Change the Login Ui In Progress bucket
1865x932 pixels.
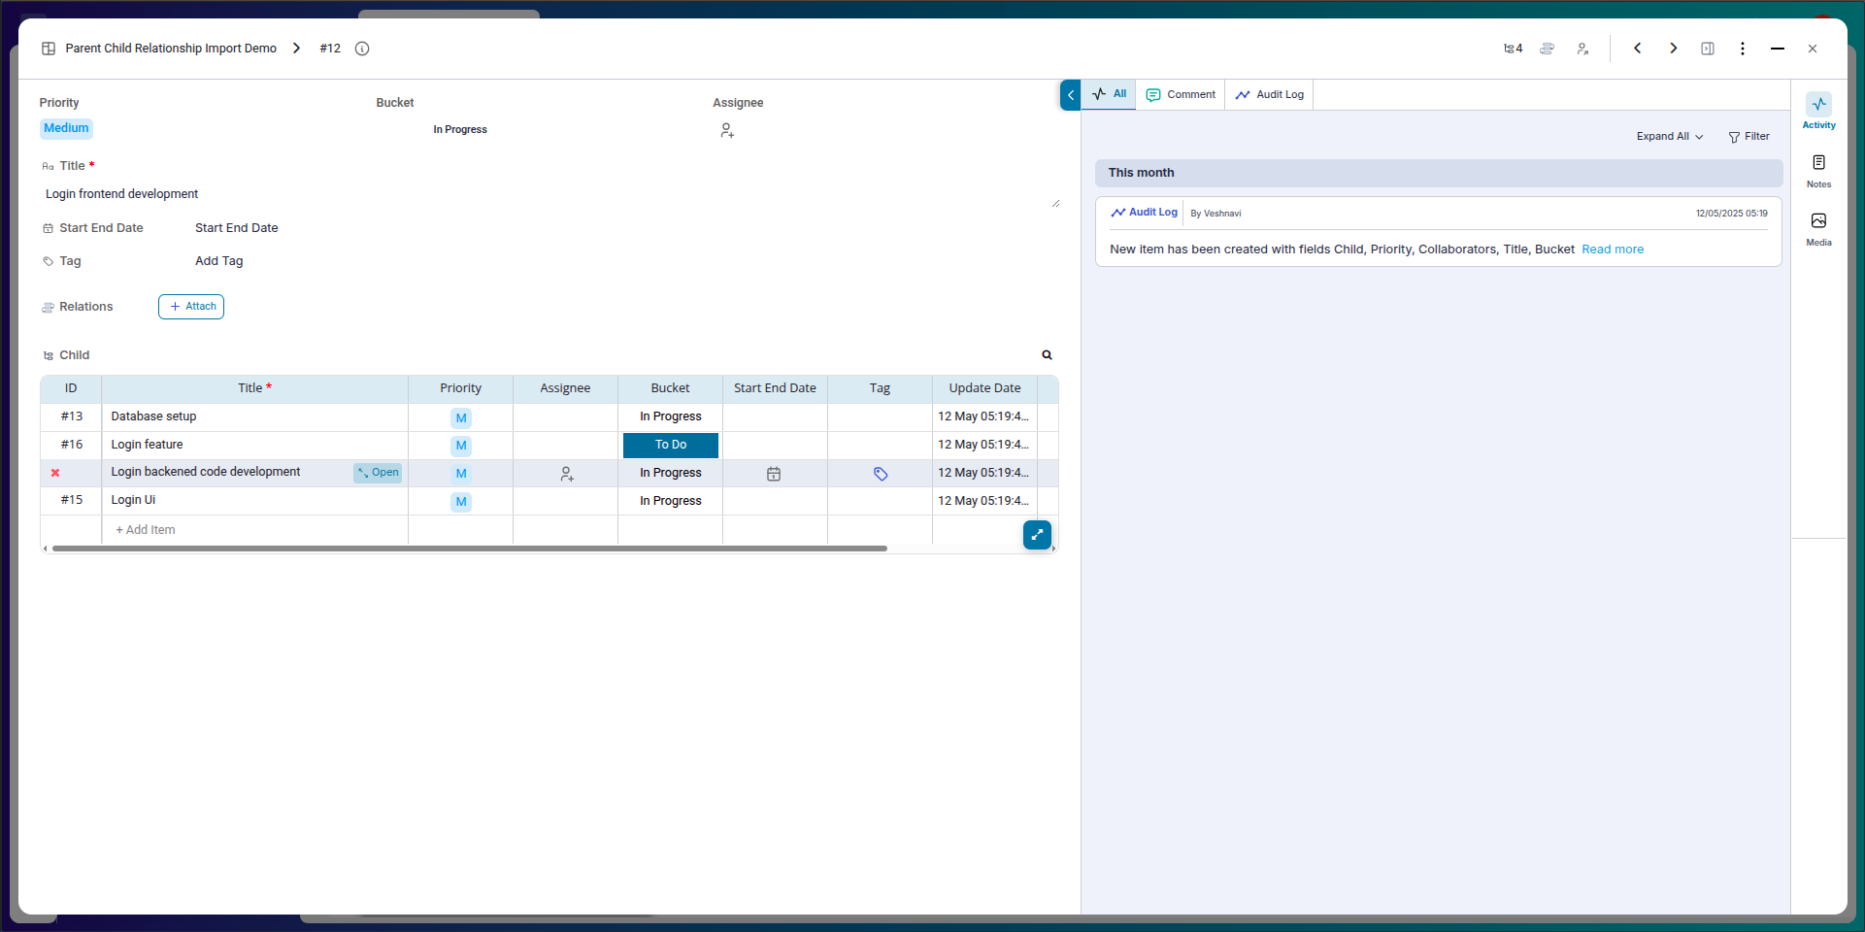click(x=671, y=502)
